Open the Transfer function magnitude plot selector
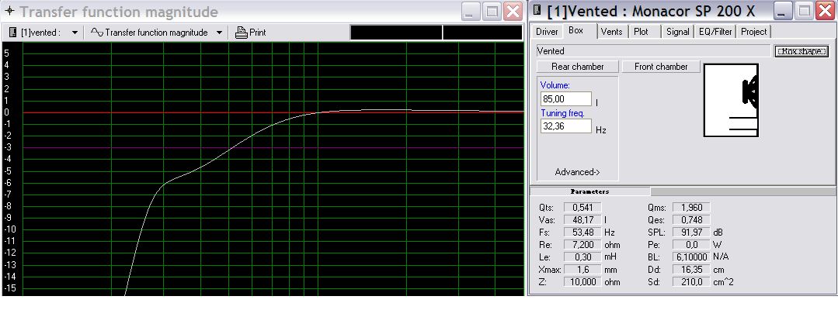838x310 pixels. pyautogui.click(x=218, y=33)
